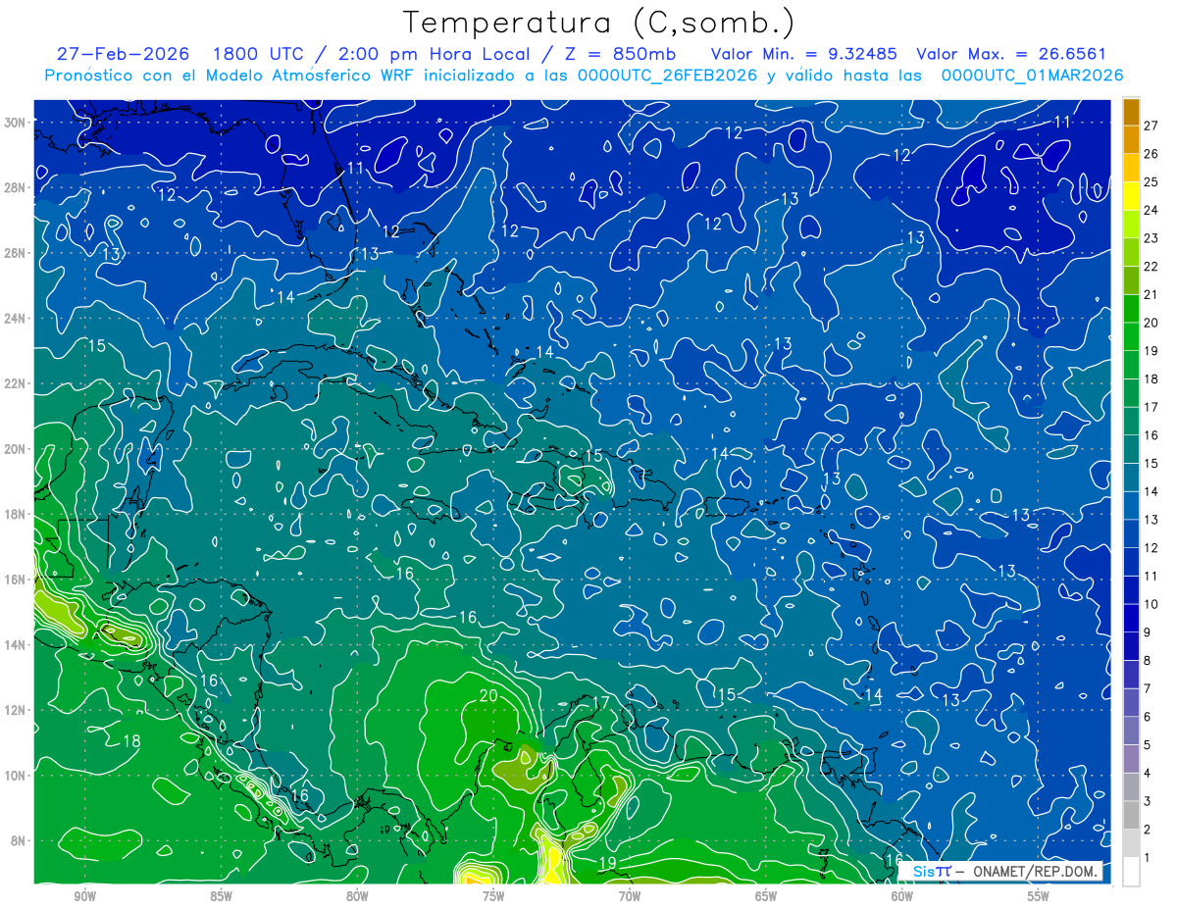
Task: Click the color scale label 7
Action: pos(1148,689)
